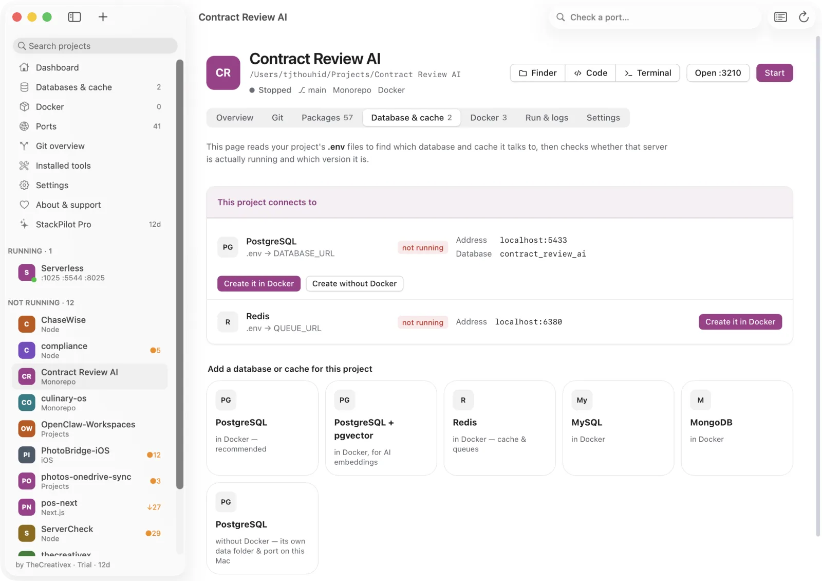Select the OpenClaw-Workspaces project

(x=90, y=429)
